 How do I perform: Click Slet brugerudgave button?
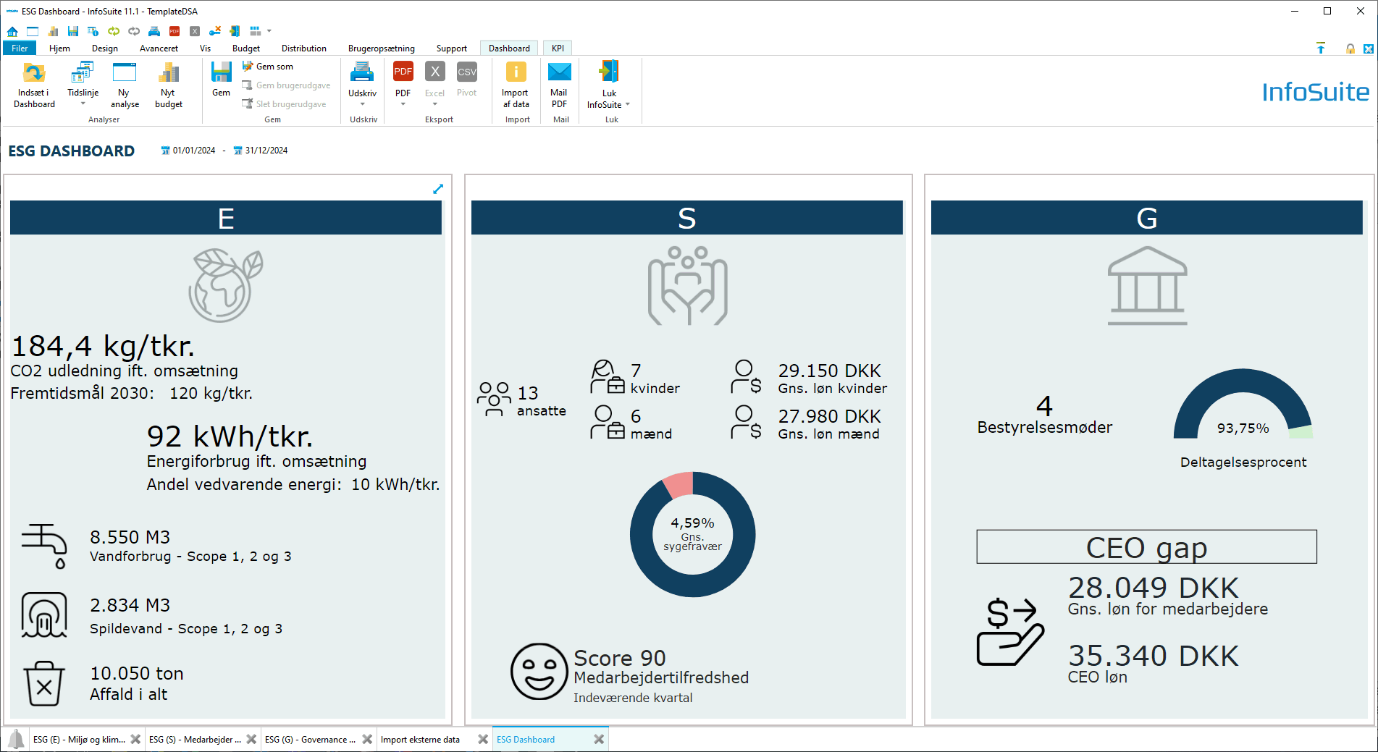tap(284, 104)
